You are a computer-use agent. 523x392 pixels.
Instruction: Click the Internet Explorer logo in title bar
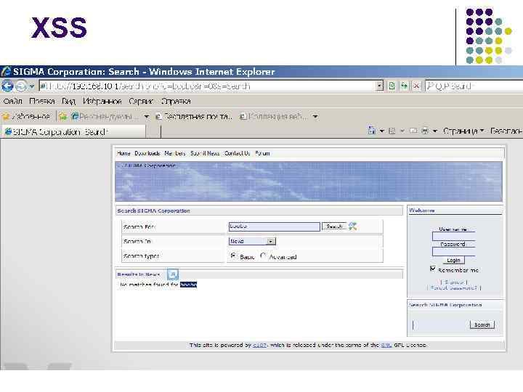click(6, 71)
